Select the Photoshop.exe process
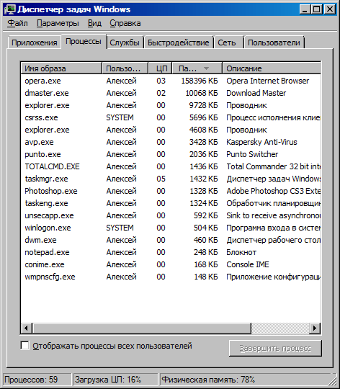 coord(171,191)
